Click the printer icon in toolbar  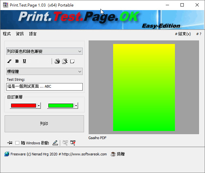[x=57, y=61]
